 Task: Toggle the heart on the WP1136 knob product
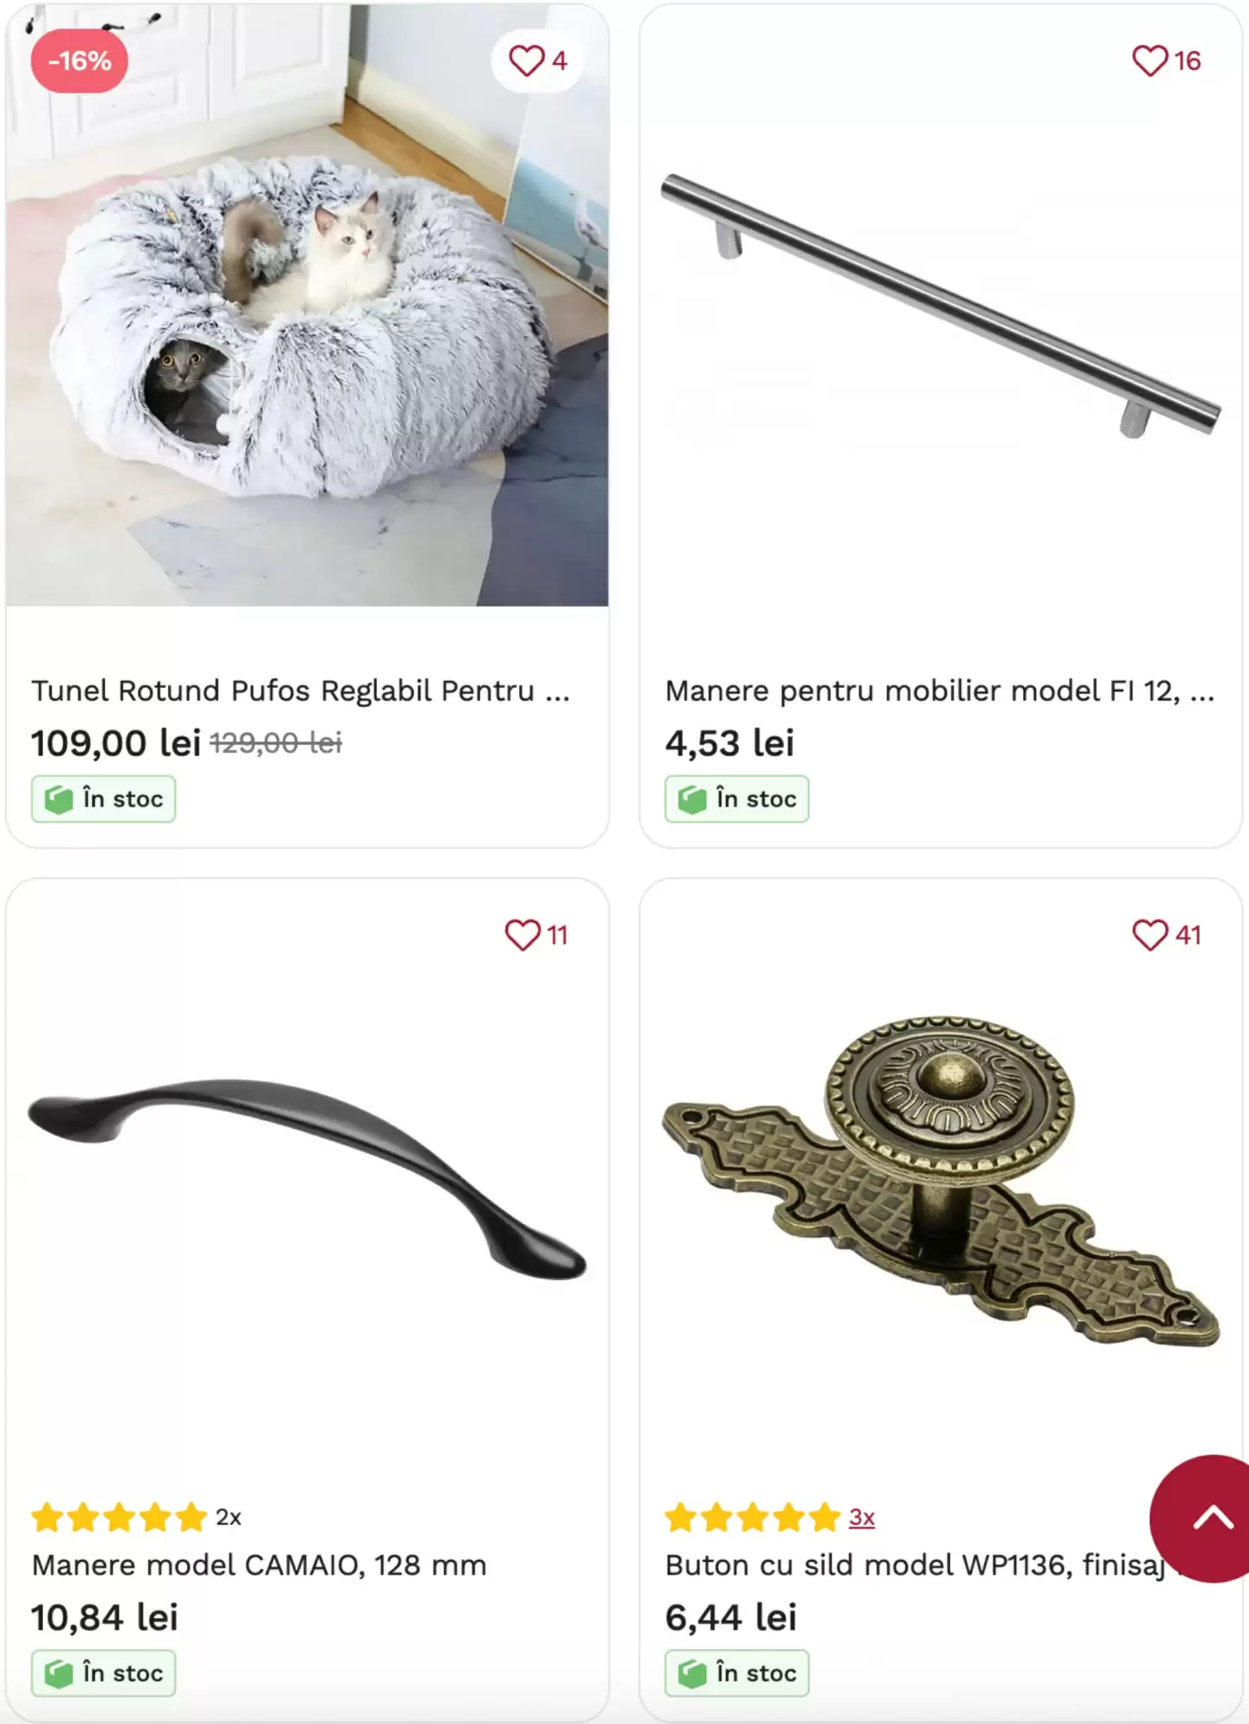point(1149,935)
